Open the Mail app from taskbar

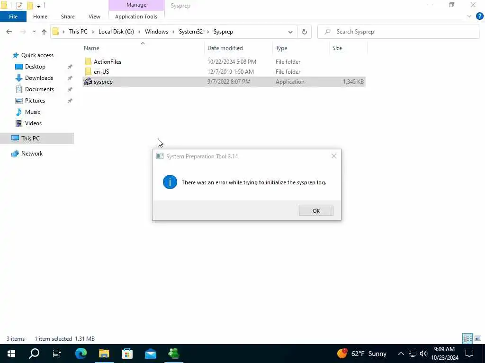tap(150, 354)
